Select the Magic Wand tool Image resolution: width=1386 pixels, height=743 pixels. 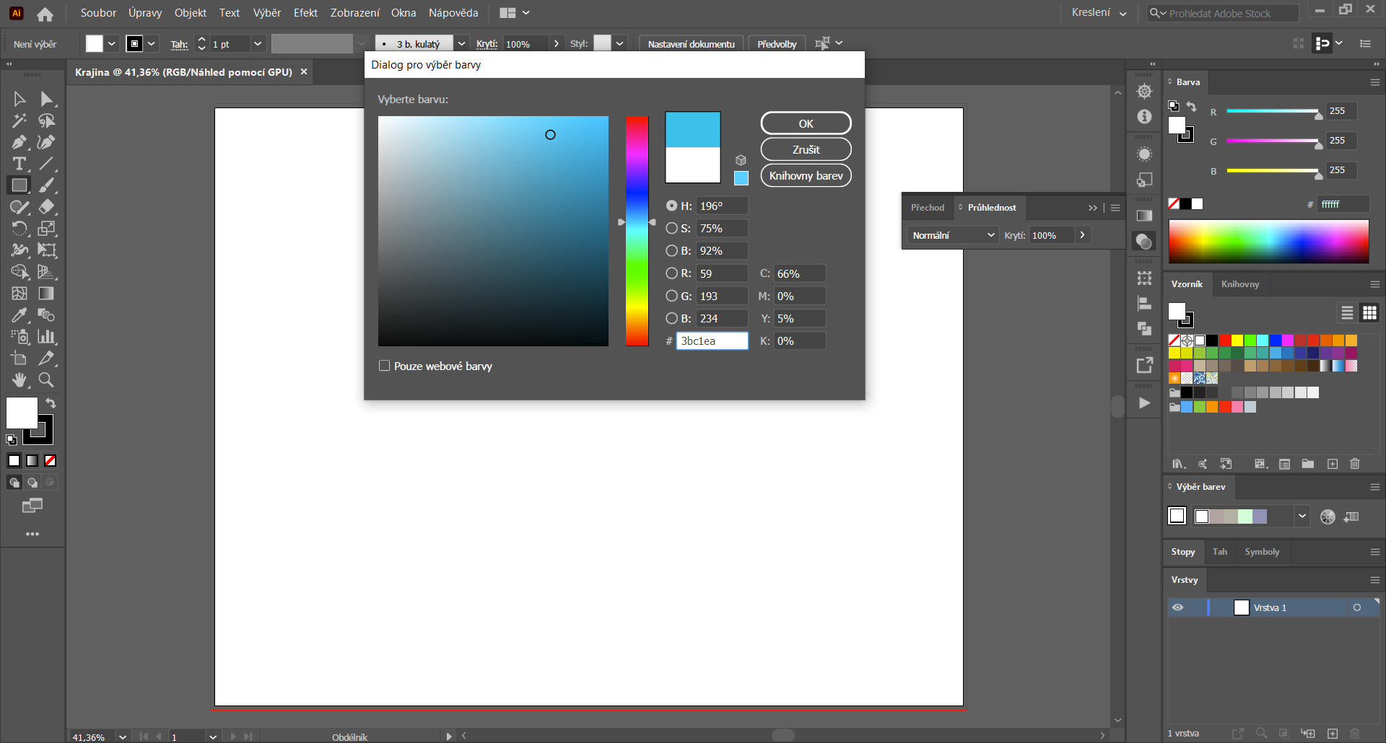click(19, 120)
